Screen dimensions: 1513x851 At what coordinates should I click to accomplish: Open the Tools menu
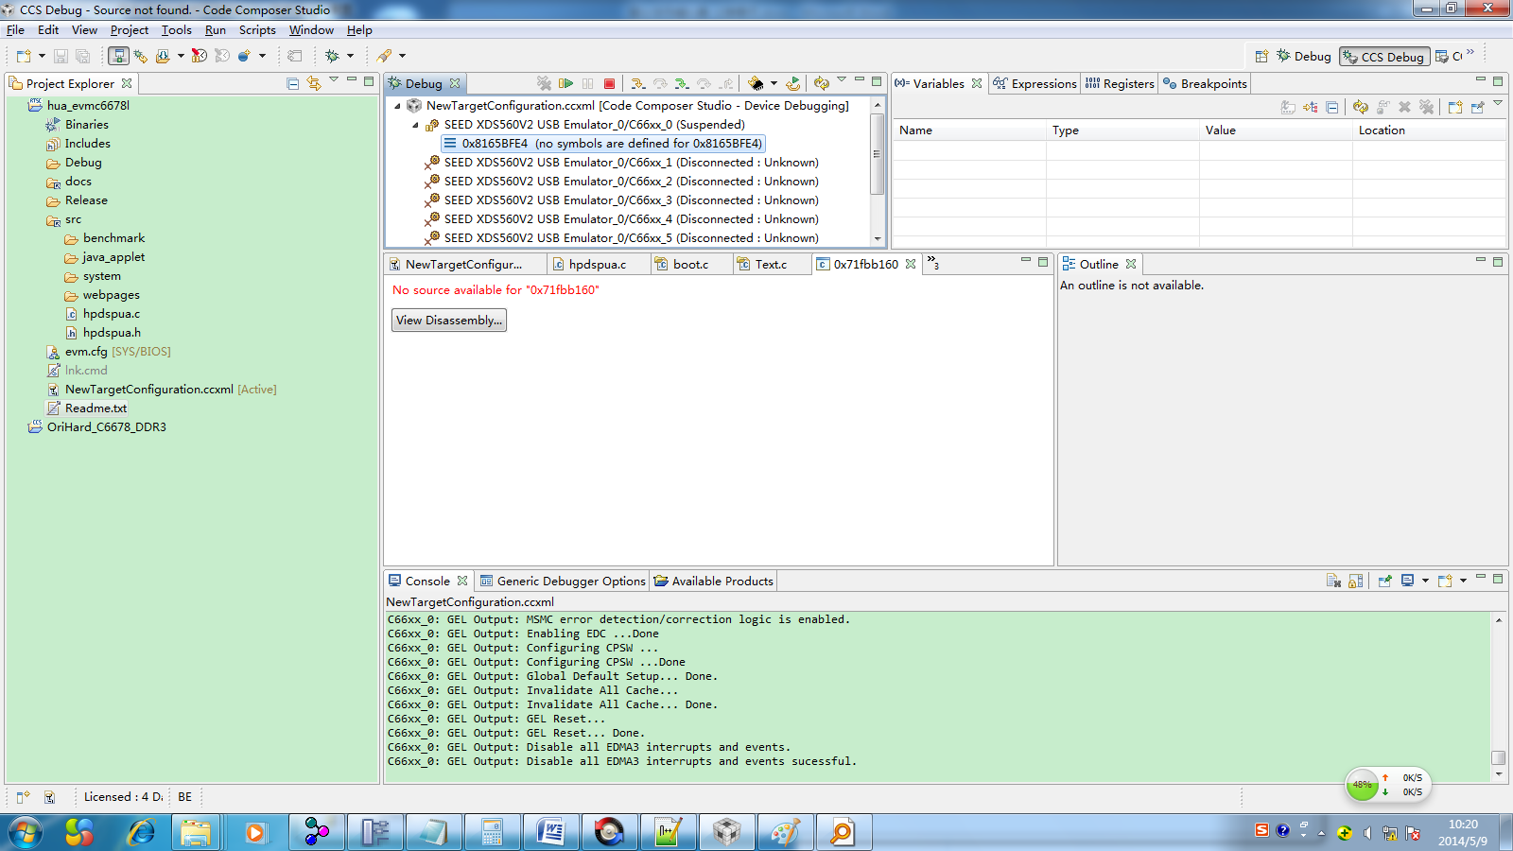pyautogui.click(x=177, y=30)
